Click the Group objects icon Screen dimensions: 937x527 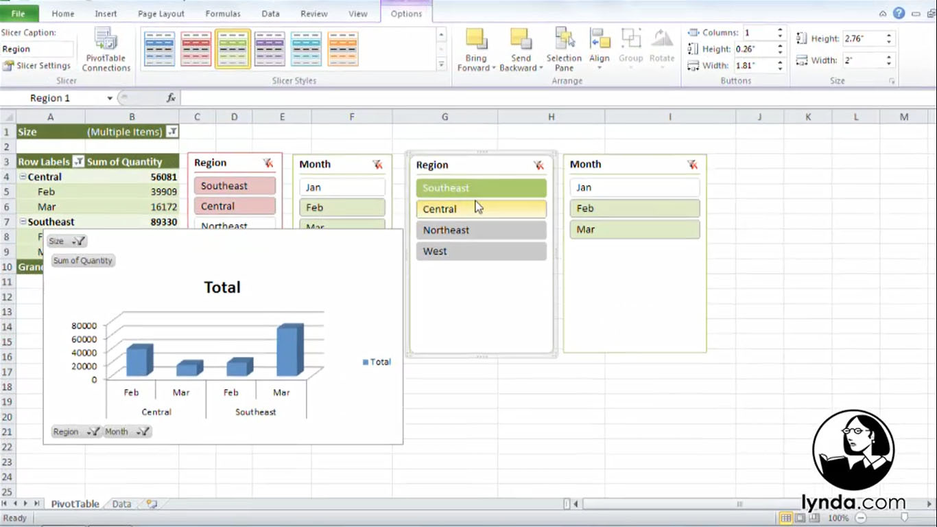[x=631, y=38]
